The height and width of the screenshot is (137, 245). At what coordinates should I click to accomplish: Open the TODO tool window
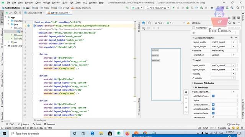[x=10, y=124]
